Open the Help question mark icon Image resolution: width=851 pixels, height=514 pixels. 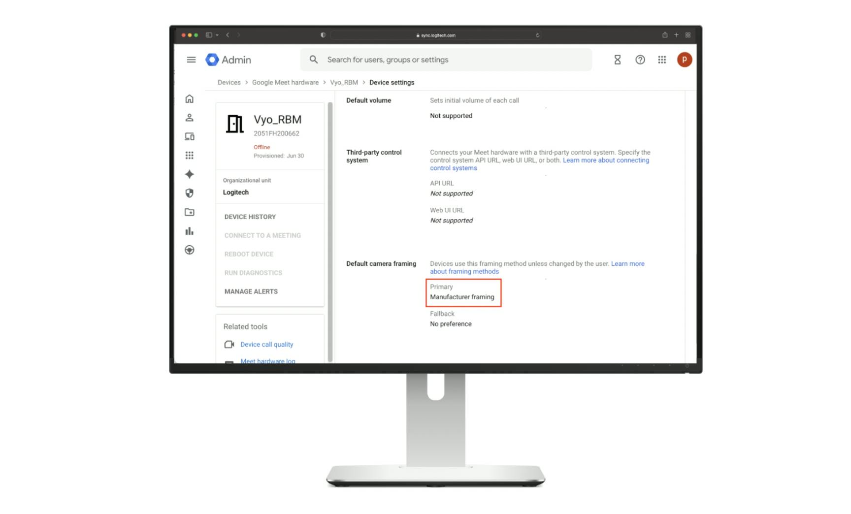click(x=640, y=60)
